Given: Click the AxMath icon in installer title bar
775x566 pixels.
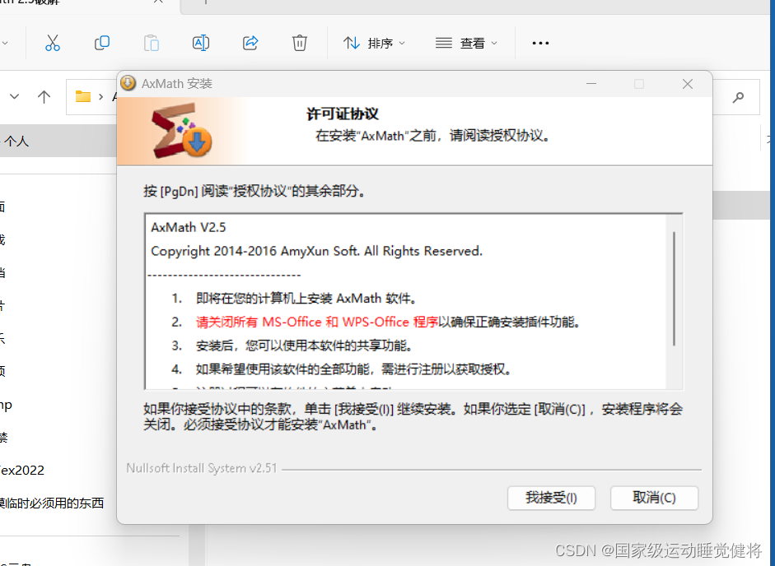Looking at the screenshot, I should [127, 82].
